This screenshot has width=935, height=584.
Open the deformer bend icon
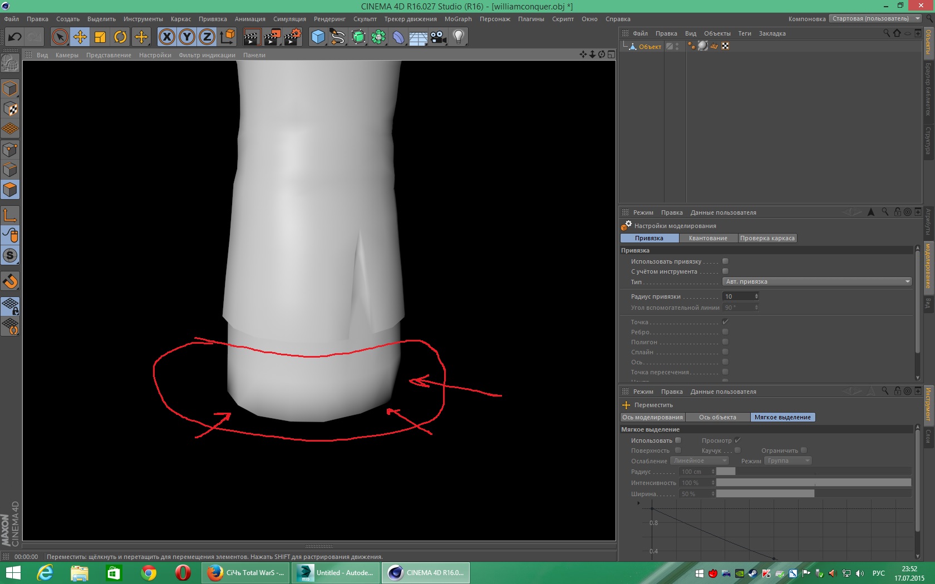[398, 37]
